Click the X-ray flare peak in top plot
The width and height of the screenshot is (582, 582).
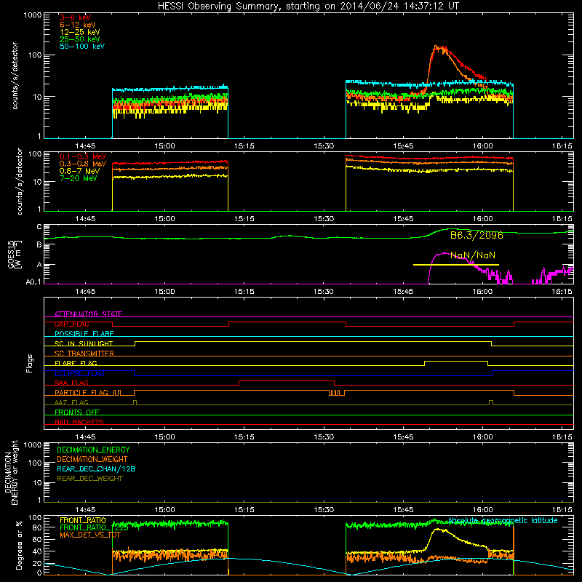pos(439,48)
